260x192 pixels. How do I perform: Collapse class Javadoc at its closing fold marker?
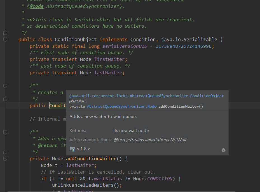click(5, 33)
